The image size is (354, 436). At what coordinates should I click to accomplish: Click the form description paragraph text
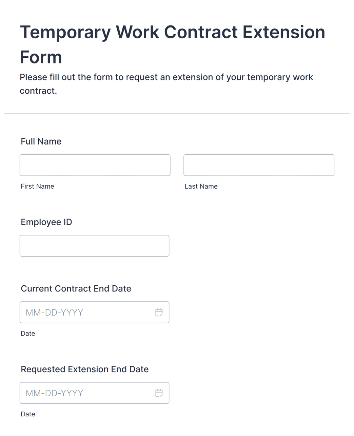point(166,84)
